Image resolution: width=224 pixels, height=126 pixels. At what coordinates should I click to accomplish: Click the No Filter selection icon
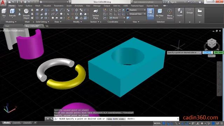160,13
